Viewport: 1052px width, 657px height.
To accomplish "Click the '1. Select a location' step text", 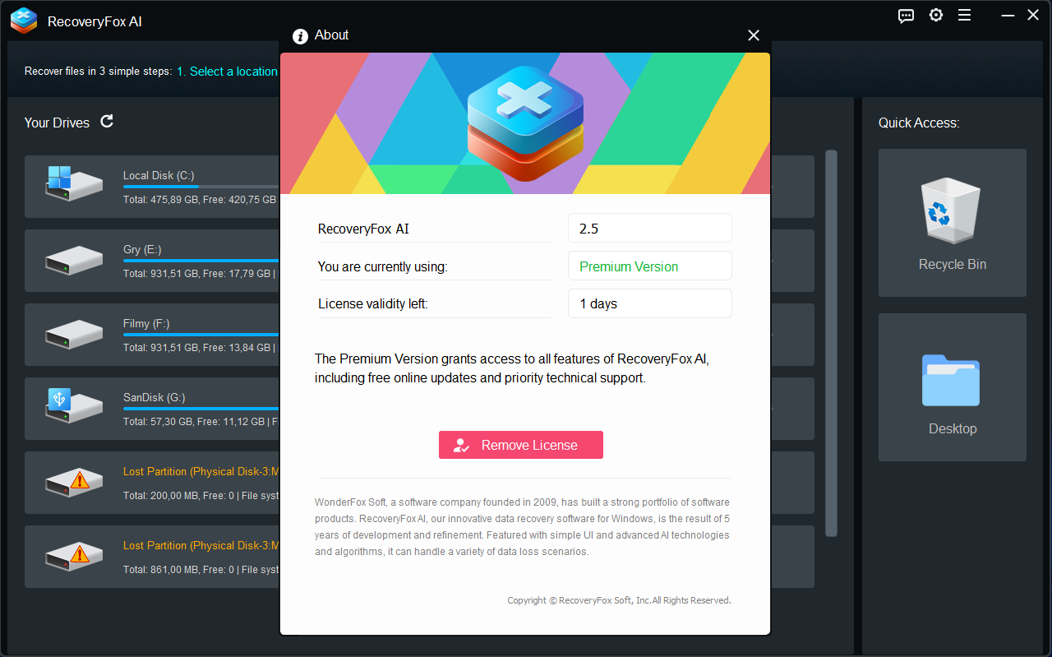I will (228, 72).
